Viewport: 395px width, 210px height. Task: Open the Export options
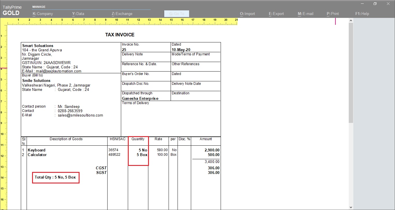pos(276,14)
